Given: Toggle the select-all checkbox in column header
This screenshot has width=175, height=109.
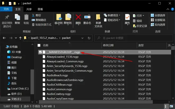Looking at the screenshot, I should point(39,45).
